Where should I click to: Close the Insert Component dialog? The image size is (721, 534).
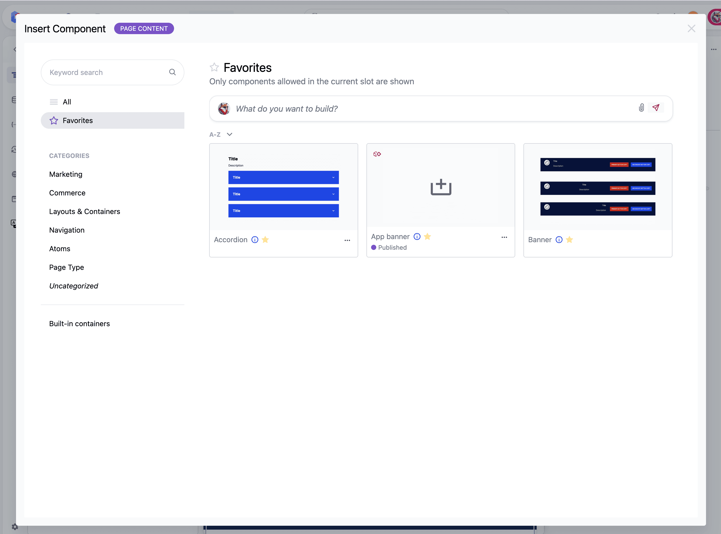(691, 28)
